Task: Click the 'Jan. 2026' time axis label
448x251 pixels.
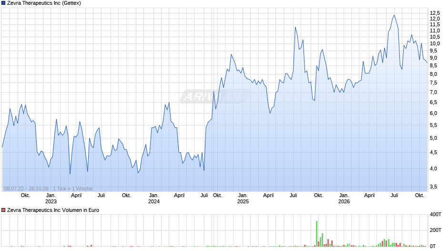Action: (344, 198)
